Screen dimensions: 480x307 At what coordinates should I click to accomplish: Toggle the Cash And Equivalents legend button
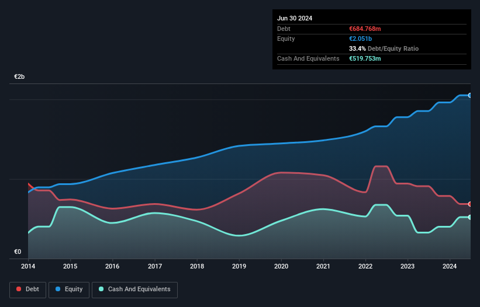tap(134, 289)
